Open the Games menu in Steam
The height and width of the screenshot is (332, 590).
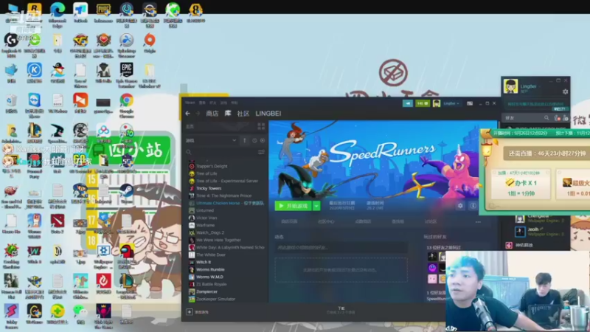[x=223, y=103]
